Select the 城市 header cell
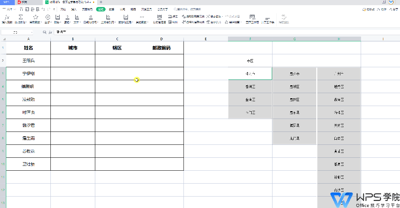This screenshot has width=400, height=208. coord(73,48)
